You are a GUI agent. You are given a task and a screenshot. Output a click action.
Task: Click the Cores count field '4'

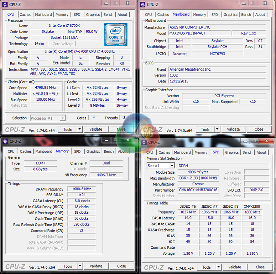click(x=94, y=118)
